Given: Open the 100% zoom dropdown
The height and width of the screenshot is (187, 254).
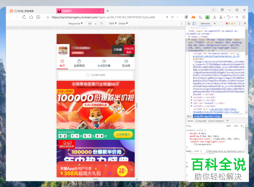Looking at the screenshot, I should pos(112,23).
